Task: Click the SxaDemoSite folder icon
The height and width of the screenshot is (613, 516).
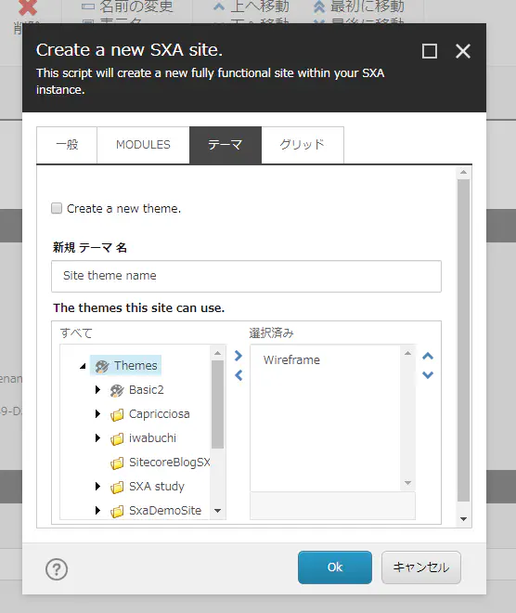Action: [x=117, y=512]
